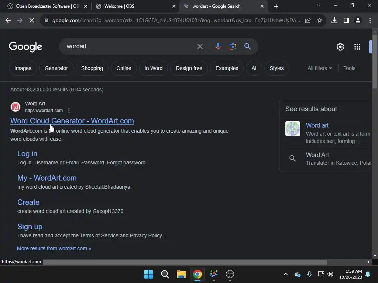Open Chrome side panel
378x283 pixels.
[x=346, y=21]
